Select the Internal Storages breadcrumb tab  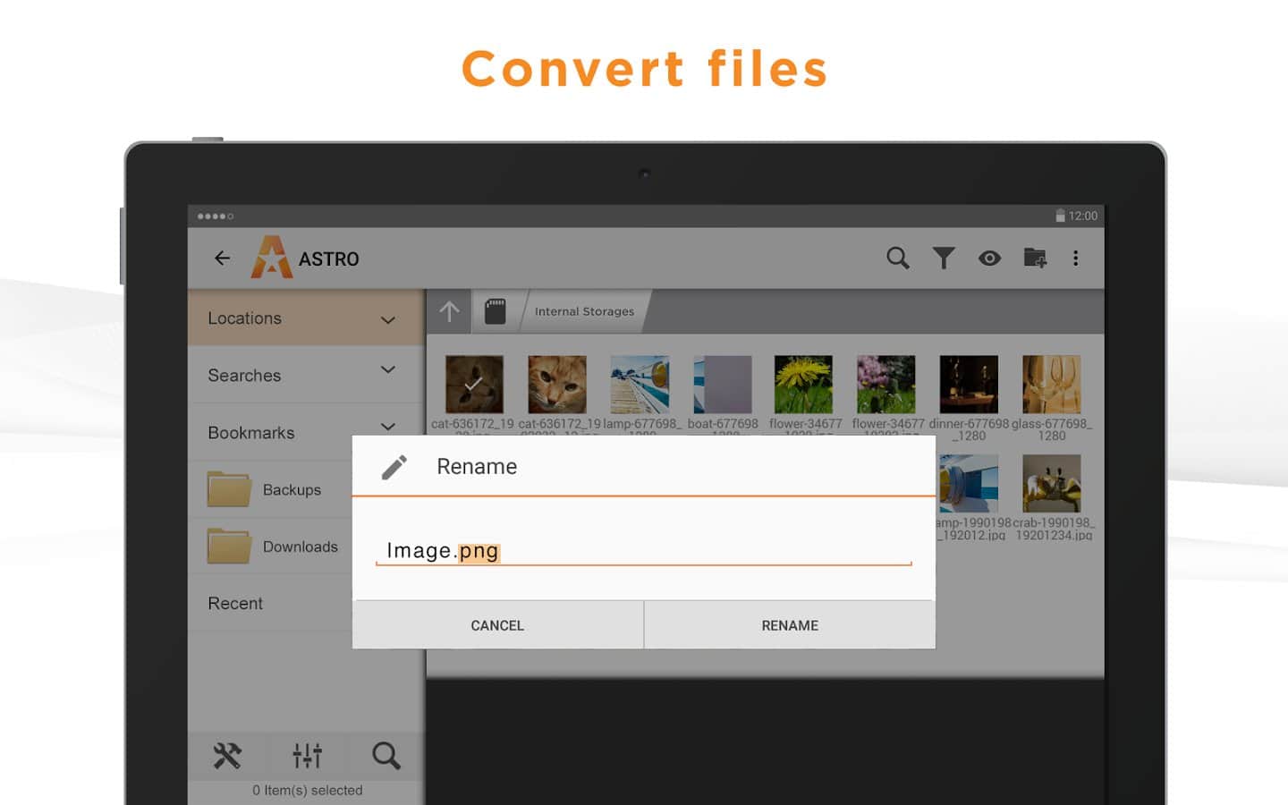pyautogui.click(x=584, y=311)
